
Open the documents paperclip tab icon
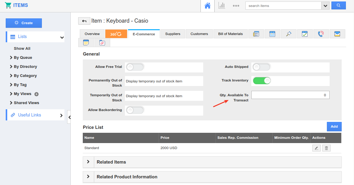pyautogui.click(x=102, y=43)
